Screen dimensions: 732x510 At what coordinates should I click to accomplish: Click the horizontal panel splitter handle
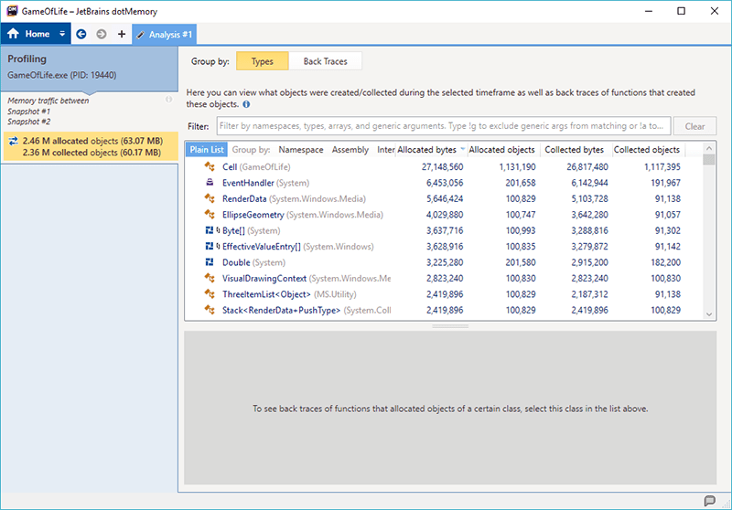point(449,325)
